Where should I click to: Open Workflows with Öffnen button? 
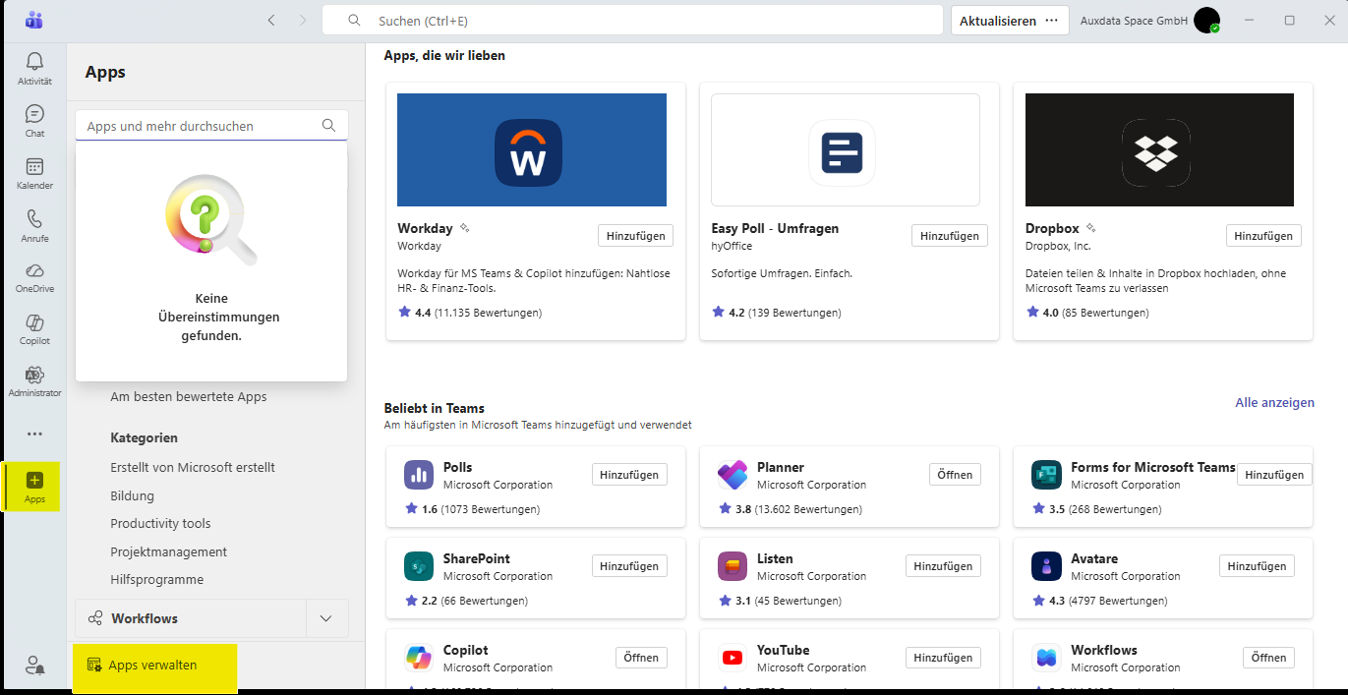click(1268, 658)
